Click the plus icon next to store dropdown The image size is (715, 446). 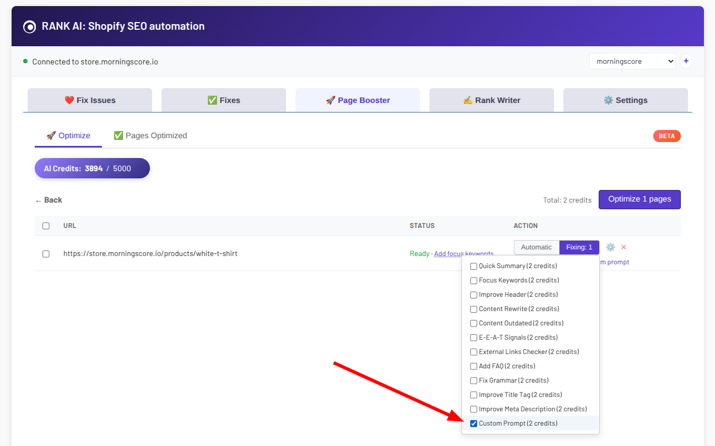pyautogui.click(x=686, y=61)
